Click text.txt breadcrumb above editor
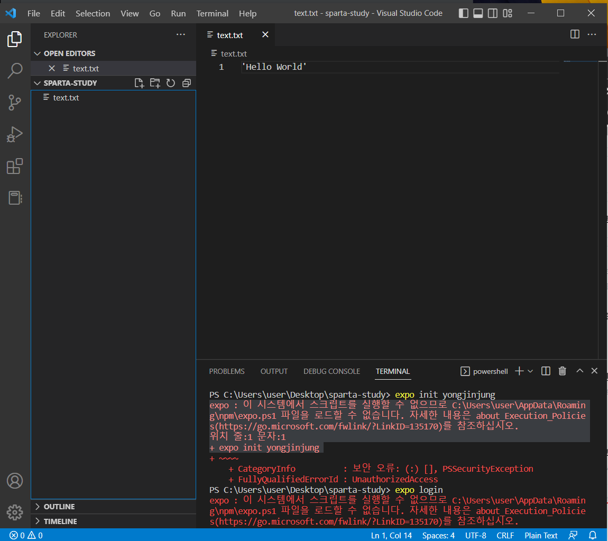This screenshot has width=608, height=541. coord(229,53)
